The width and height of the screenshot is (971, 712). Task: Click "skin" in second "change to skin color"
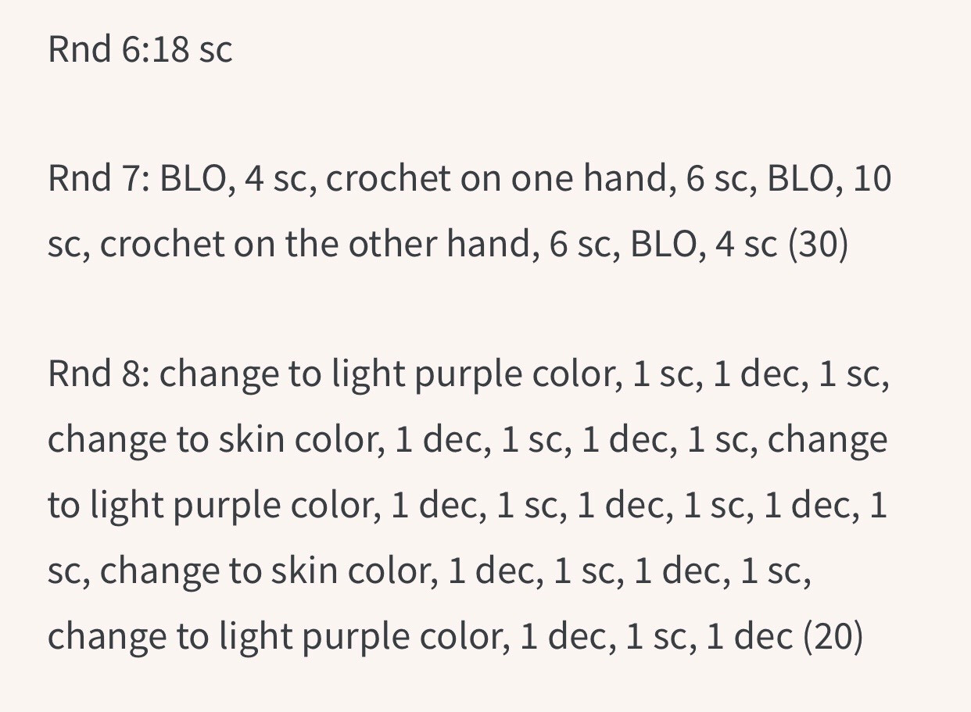(306, 571)
